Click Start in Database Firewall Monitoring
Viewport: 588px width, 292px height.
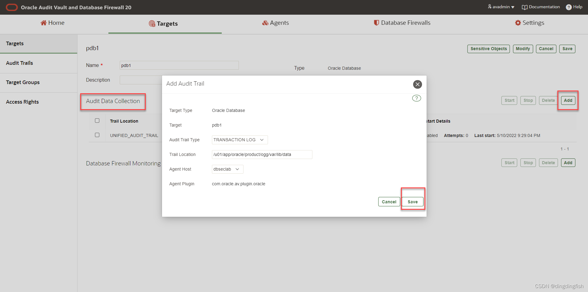point(509,163)
